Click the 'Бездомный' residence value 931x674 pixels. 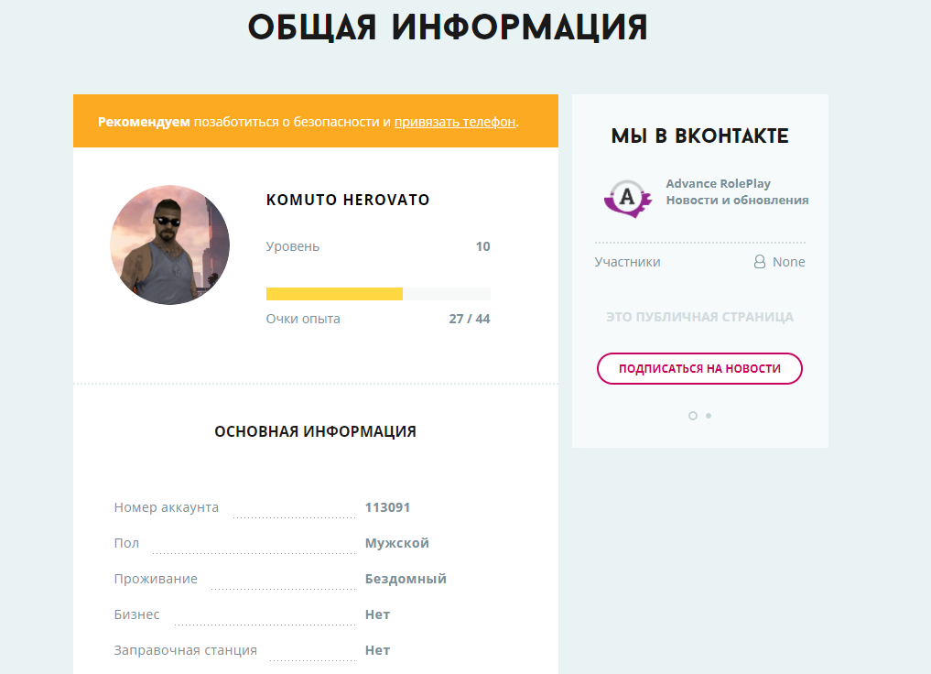[x=406, y=579]
